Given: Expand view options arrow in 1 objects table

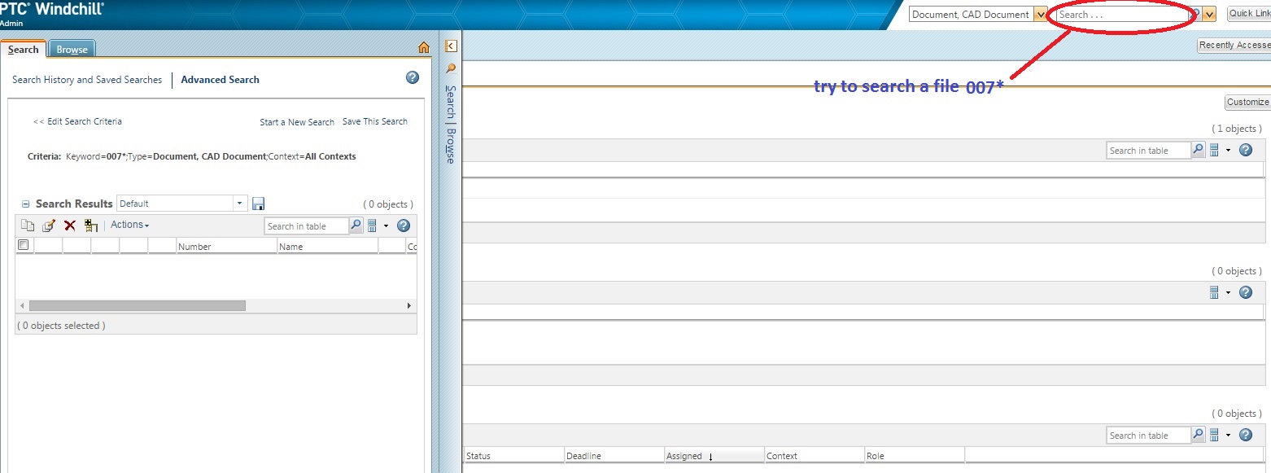Looking at the screenshot, I should pyautogui.click(x=1228, y=150).
